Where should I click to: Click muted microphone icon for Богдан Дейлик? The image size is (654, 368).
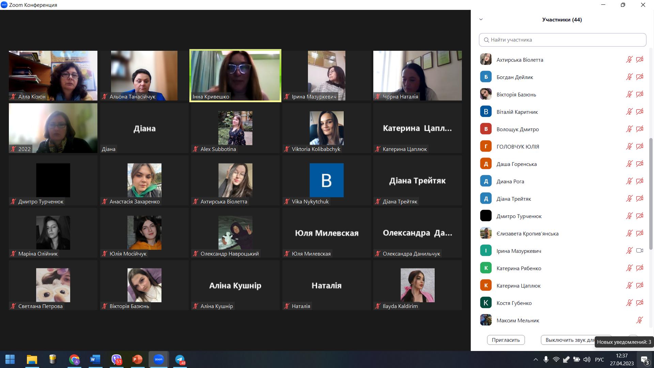pos(629,77)
